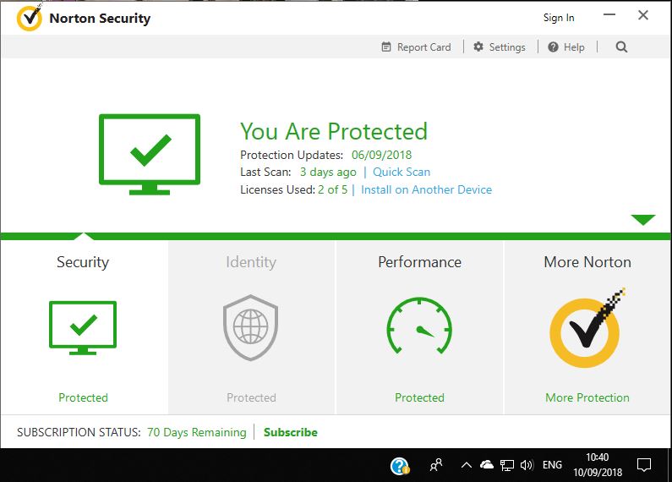The width and height of the screenshot is (672, 482).
Task: Click the Sign In link
Action: click(559, 18)
